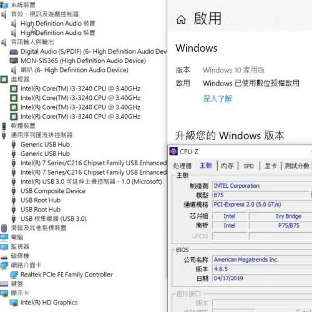Click the 網路介面卡 category network icon
This screenshot has height=312, width=312.
point(4,265)
